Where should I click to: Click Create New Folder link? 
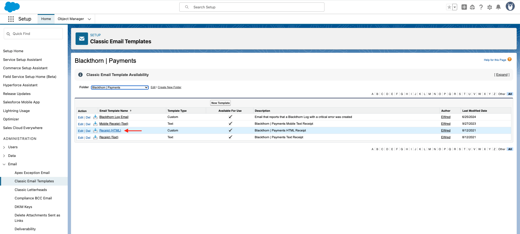point(170,87)
